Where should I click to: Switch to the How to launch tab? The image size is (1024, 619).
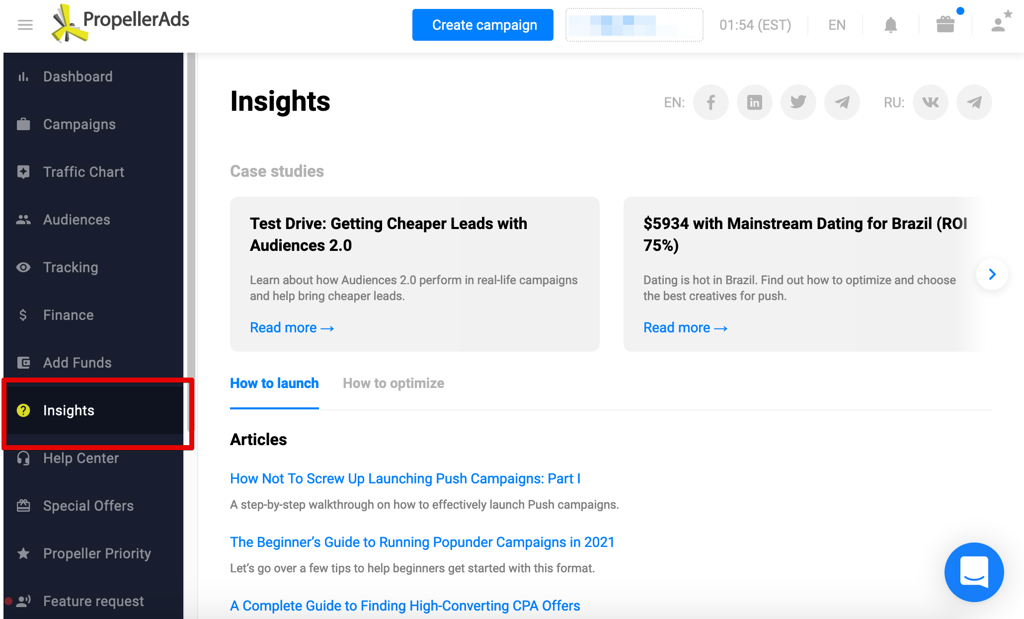tap(274, 384)
